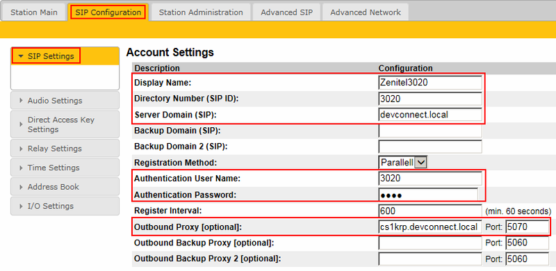Click the Outbound Backup Proxy address field
The height and width of the screenshot is (271, 556).
pos(430,243)
